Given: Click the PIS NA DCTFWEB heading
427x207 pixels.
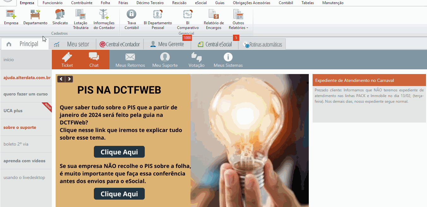Looking at the screenshot, I should coord(119,90).
